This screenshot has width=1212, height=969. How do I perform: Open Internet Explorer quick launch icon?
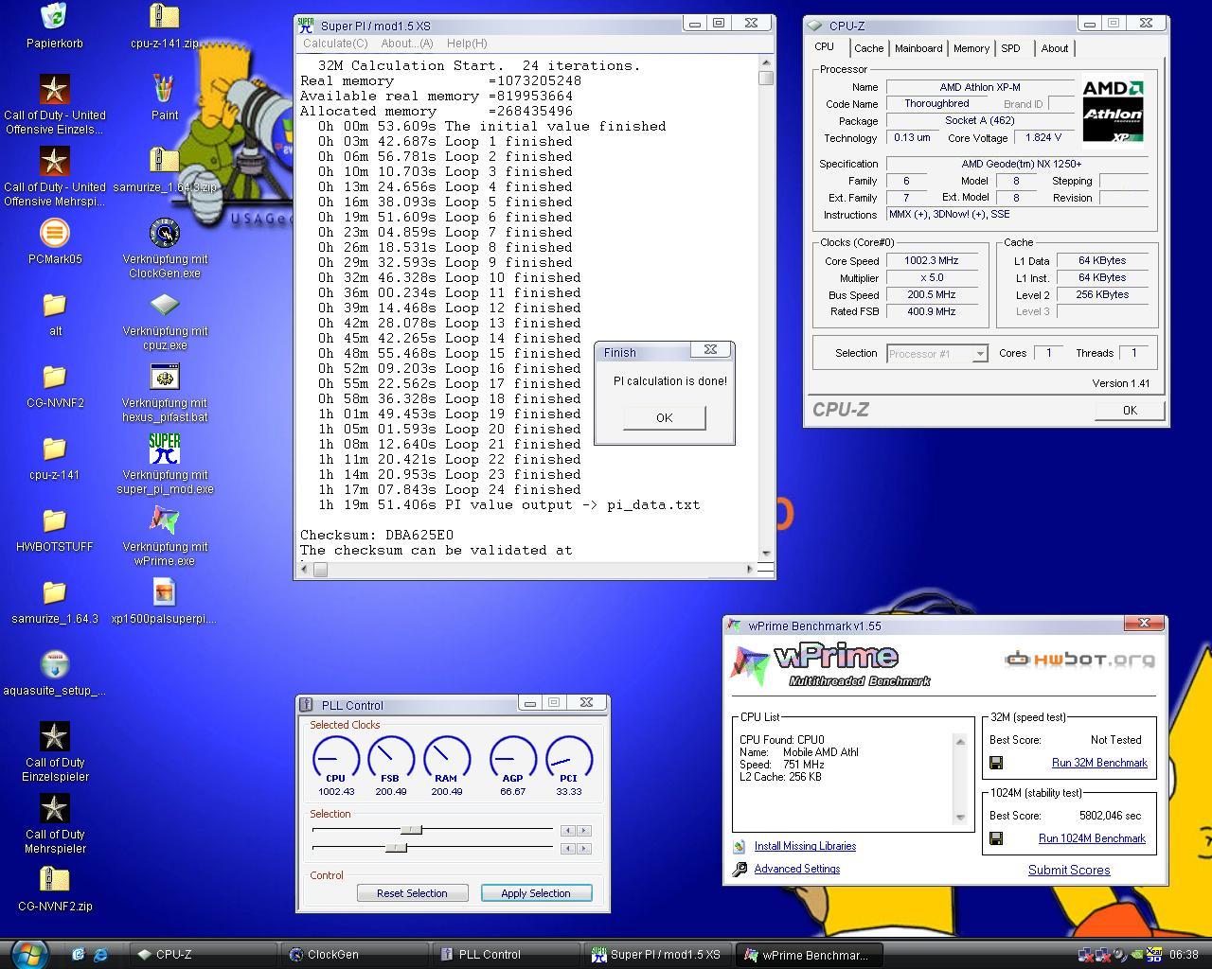pyautogui.click(x=100, y=955)
